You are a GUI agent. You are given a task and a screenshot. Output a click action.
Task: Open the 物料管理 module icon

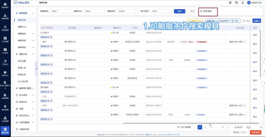[x=5, y=108]
